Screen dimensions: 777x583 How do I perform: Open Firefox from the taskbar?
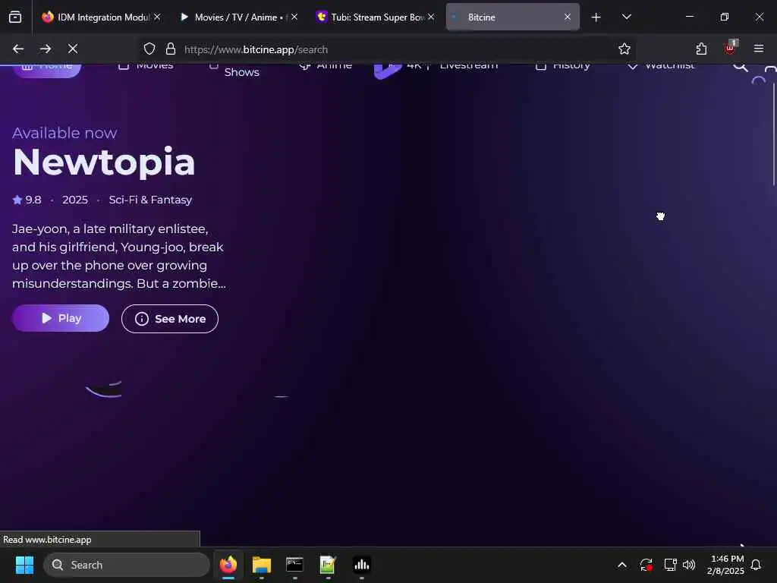tap(228, 565)
